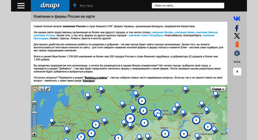The image size is (258, 140).
Task: Go to the 'Контакты' section
Action: click(x=89, y=81)
